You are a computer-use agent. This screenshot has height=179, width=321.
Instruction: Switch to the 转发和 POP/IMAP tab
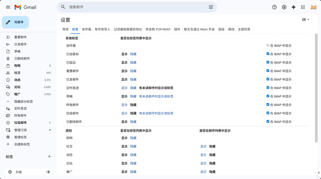(x=158, y=29)
